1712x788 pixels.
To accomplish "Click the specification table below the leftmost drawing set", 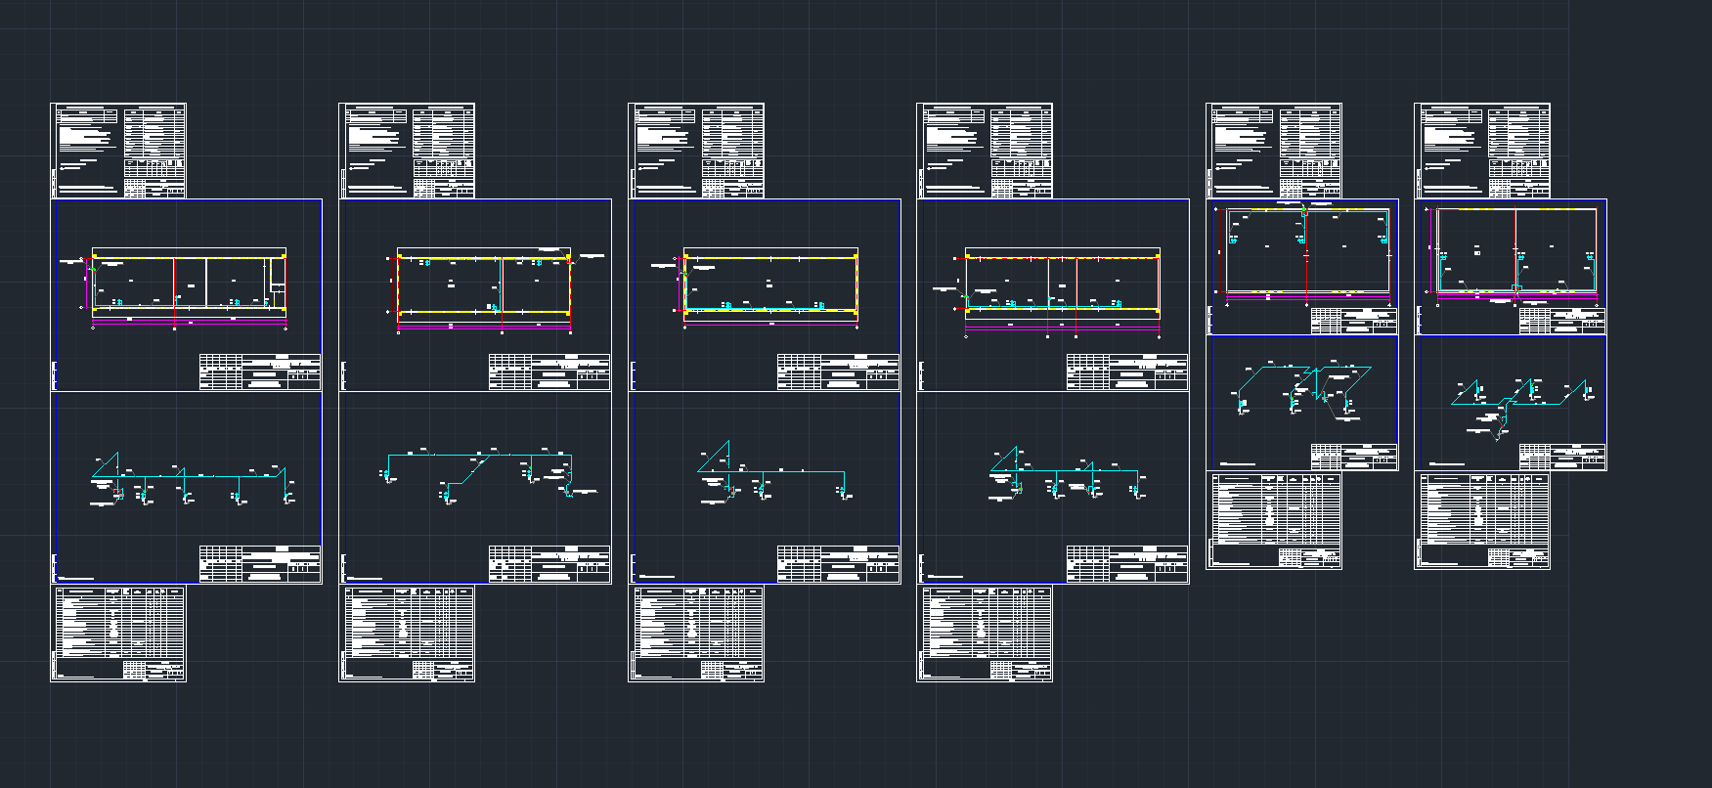I will 118,633.
